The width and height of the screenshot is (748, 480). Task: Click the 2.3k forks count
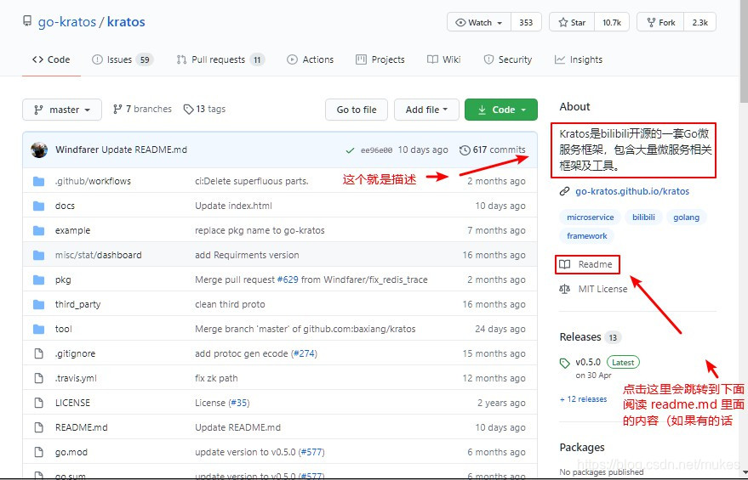click(700, 22)
